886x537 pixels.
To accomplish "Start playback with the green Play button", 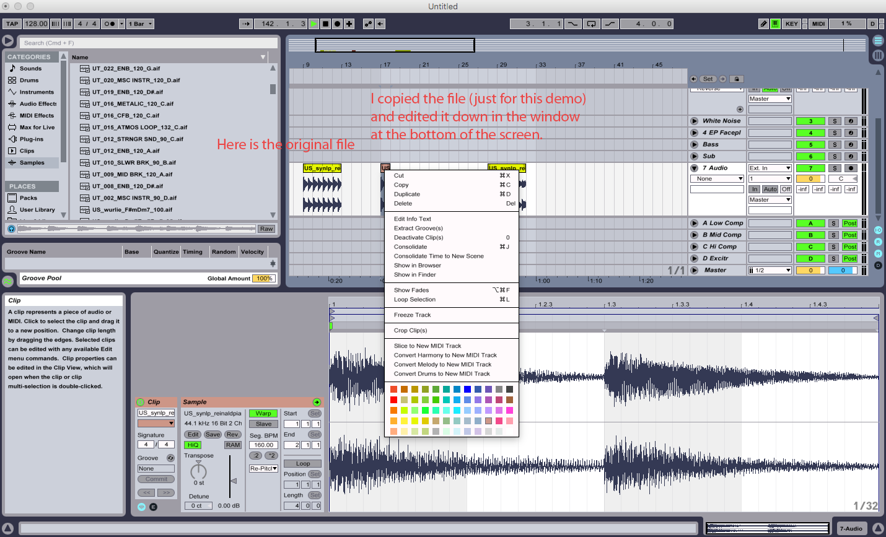I will pyautogui.click(x=314, y=24).
